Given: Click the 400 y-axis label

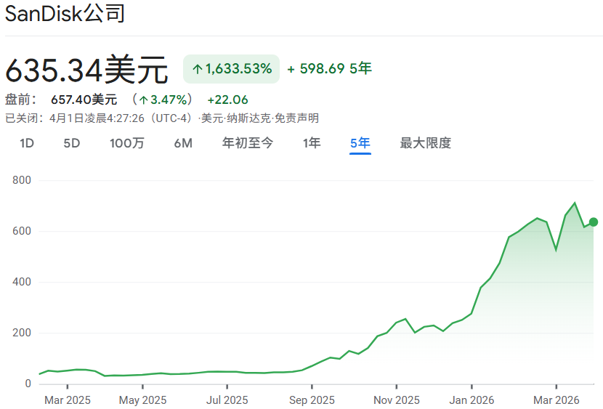Looking at the screenshot, I should tap(22, 282).
